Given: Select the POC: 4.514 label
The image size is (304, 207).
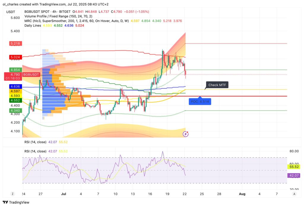Looking at the screenshot, I should coord(200,101).
